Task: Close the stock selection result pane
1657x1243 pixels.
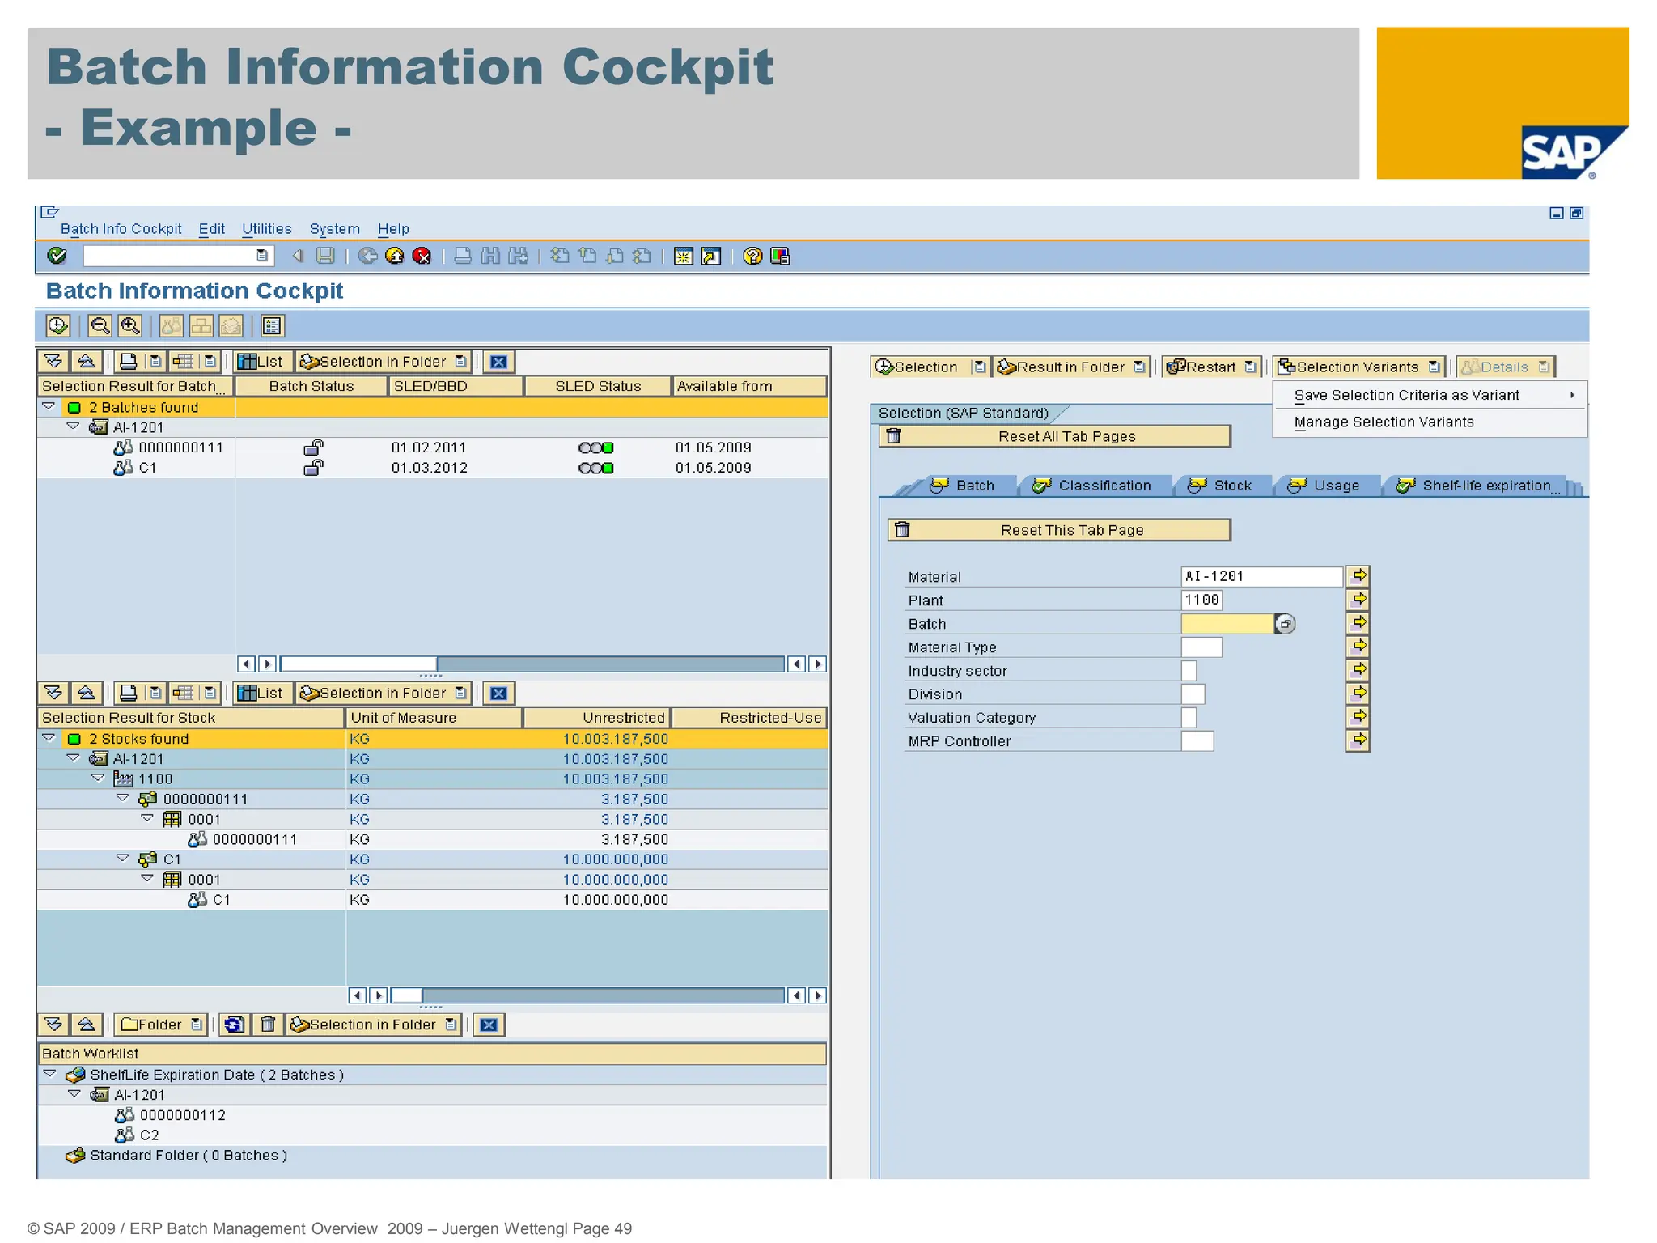Action: [499, 694]
